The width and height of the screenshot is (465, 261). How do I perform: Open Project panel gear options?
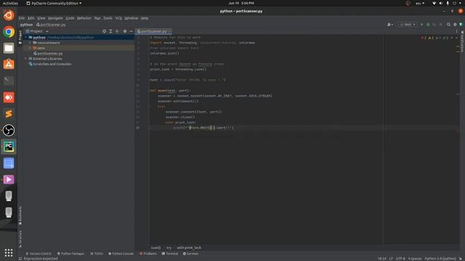click(125, 31)
